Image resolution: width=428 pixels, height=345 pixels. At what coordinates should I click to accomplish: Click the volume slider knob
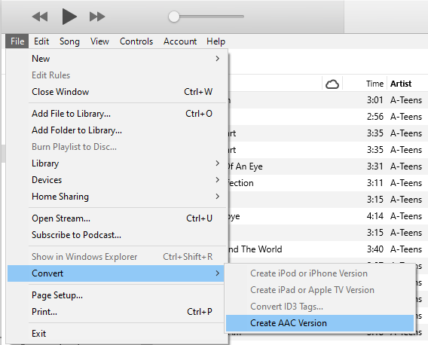(174, 17)
